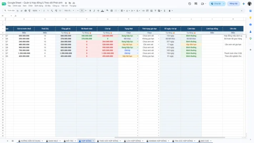Switch to DANH MỤC sheet tab
The image size is (254, 143).
coord(53,141)
